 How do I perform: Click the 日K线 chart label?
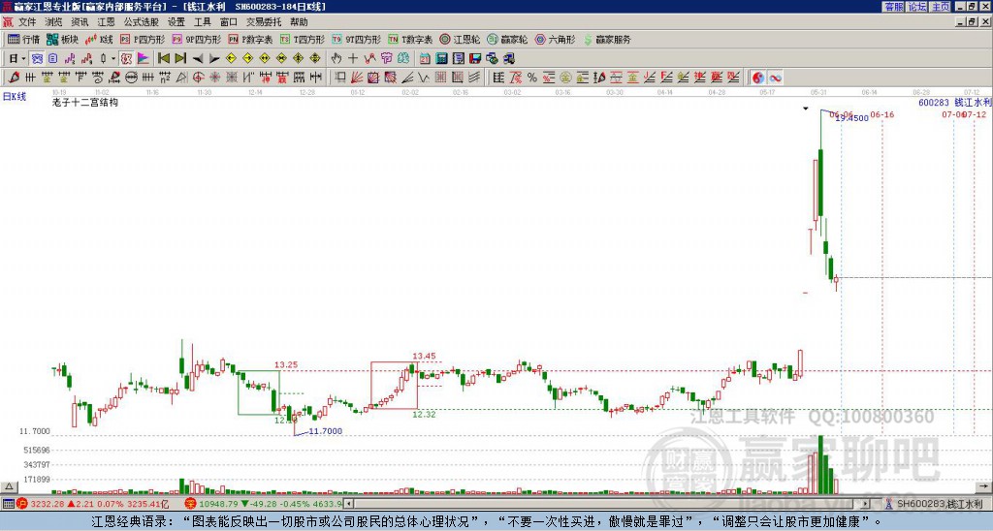15,97
